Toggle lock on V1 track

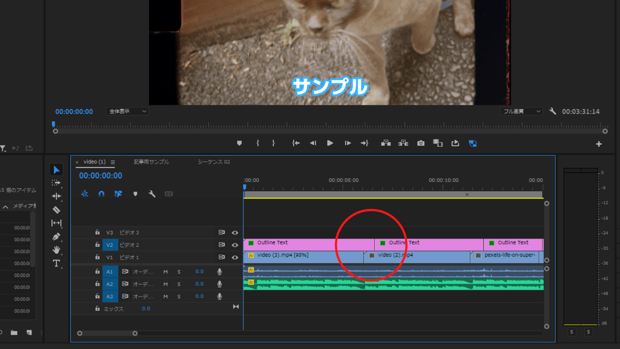point(97,257)
